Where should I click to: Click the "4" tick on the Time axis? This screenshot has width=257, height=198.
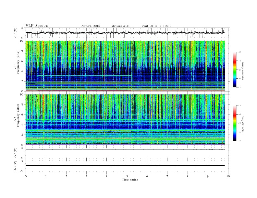click(x=106, y=176)
